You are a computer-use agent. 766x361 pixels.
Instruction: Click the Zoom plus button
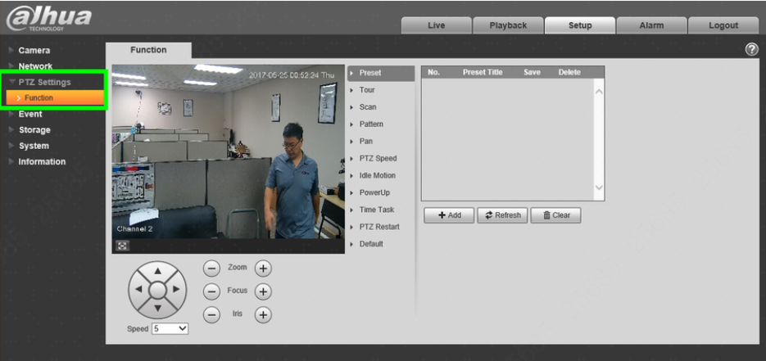pyautogui.click(x=263, y=268)
